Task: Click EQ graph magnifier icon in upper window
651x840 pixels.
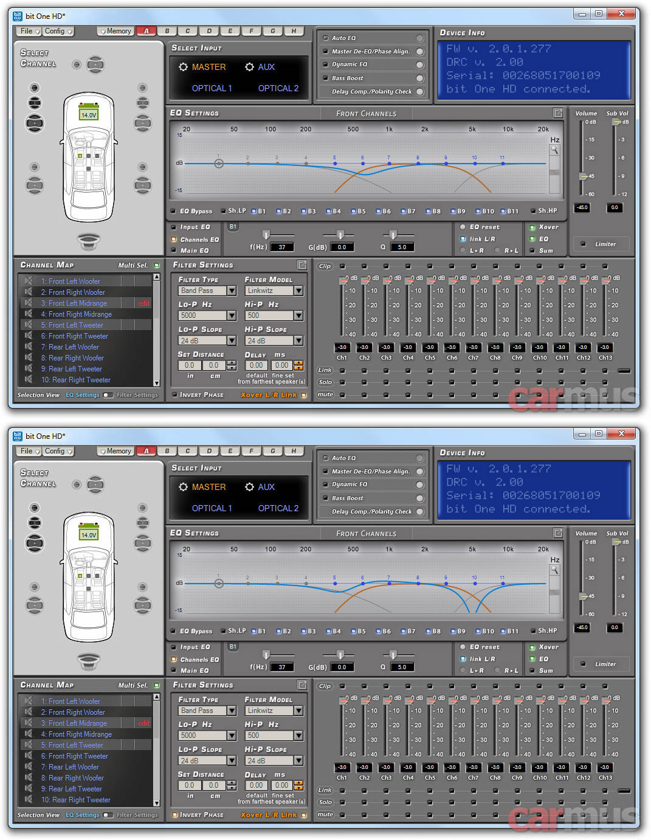Action: point(554,150)
